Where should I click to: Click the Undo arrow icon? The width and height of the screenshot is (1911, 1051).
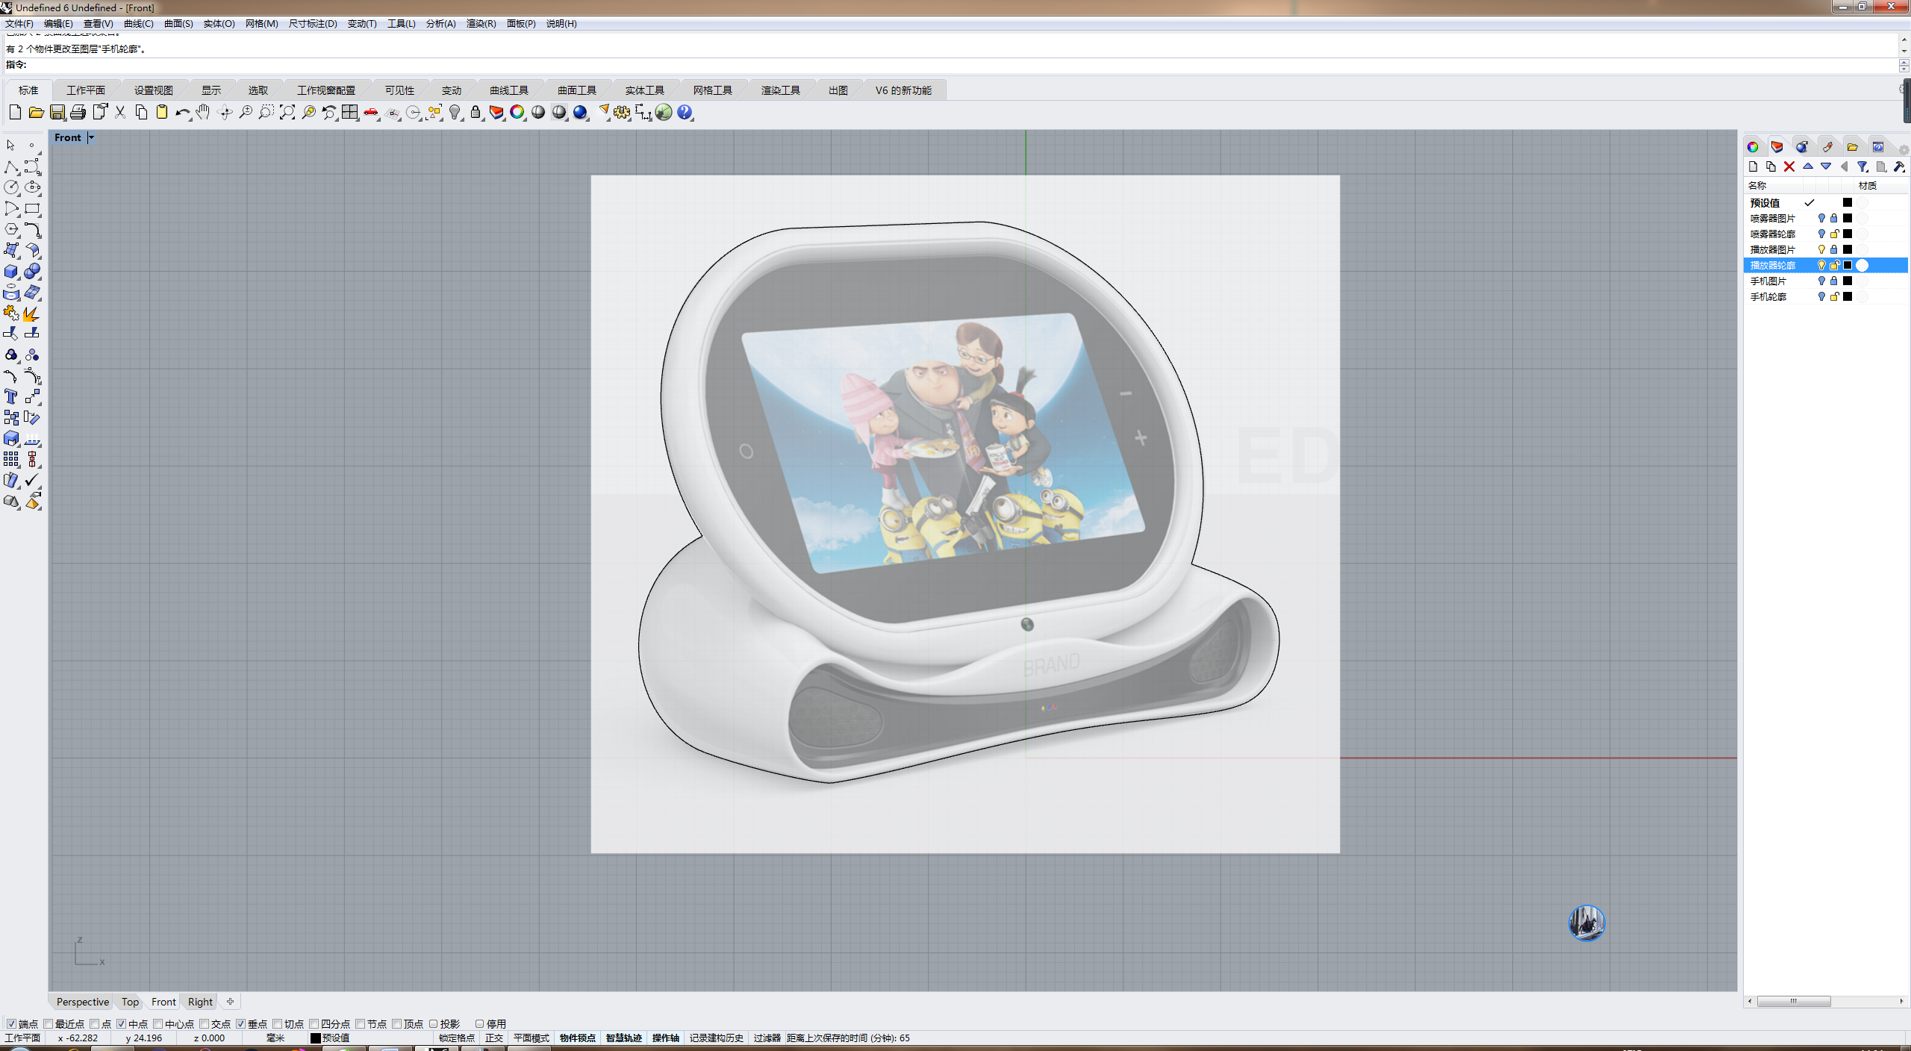(x=182, y=113)
